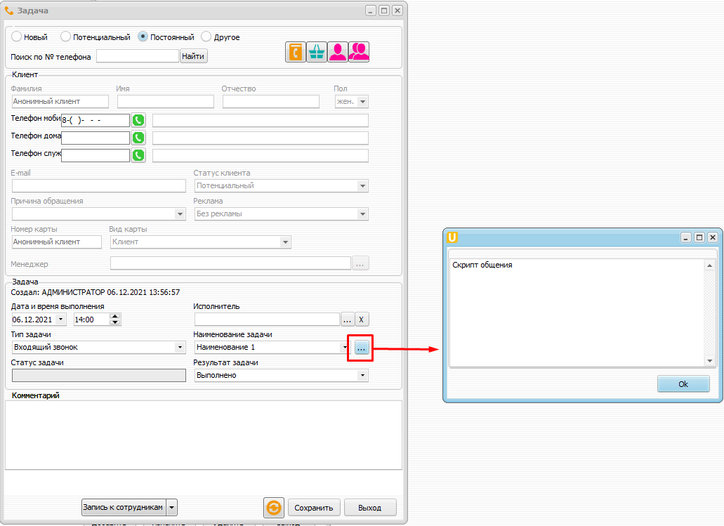Click the Найти search button

(x=194, y=56)
